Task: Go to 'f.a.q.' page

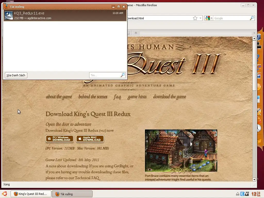Action: coord(118,97)
